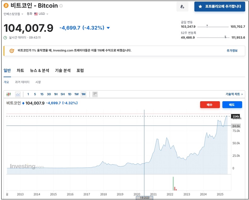Click the 50.0k price axis label
Viewport: 249px width, 200px height.
coord(236,143)
